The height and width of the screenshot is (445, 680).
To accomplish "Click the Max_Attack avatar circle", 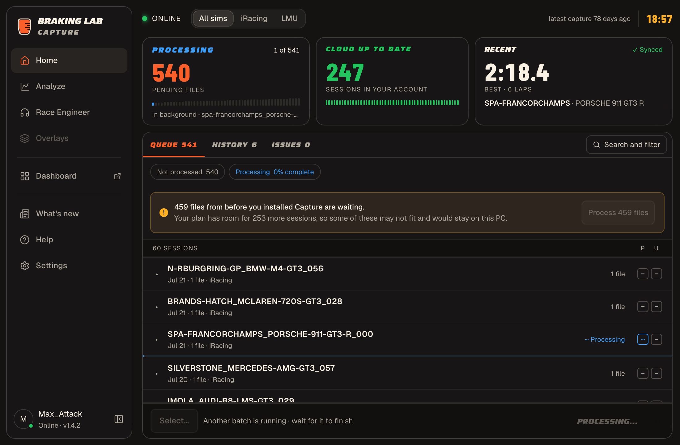I will (x=23, y=419).
